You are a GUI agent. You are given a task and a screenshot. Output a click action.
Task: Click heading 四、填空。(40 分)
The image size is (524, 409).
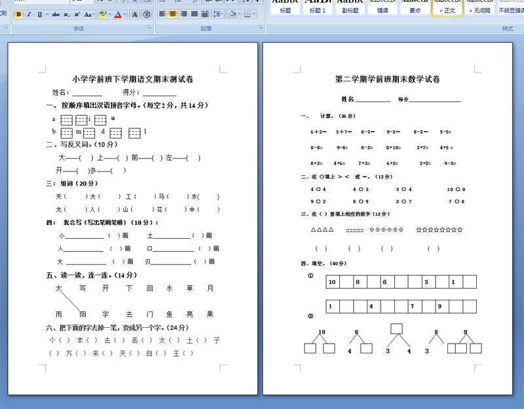(324, 264)
